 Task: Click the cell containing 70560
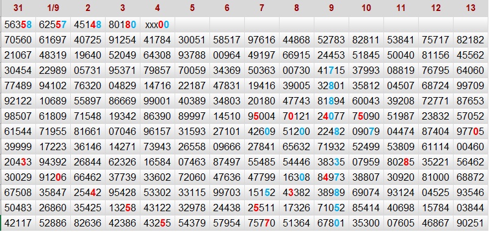[18, 40]
